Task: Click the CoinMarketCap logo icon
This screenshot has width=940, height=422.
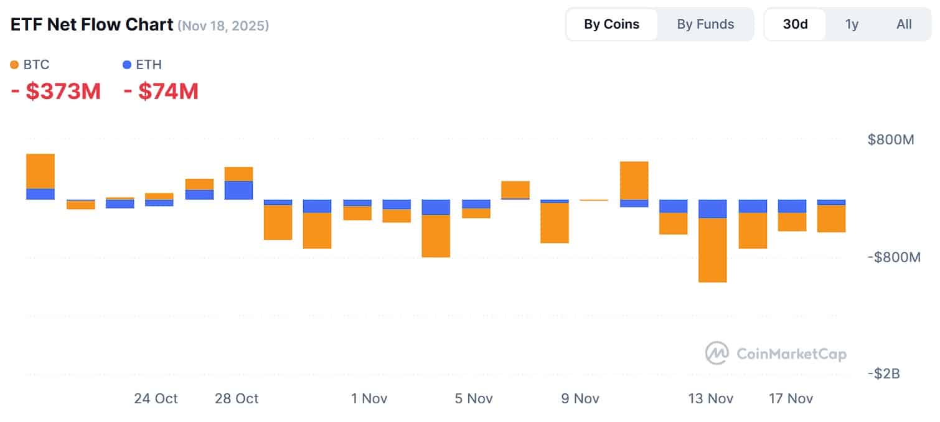Action: (717, 354)
